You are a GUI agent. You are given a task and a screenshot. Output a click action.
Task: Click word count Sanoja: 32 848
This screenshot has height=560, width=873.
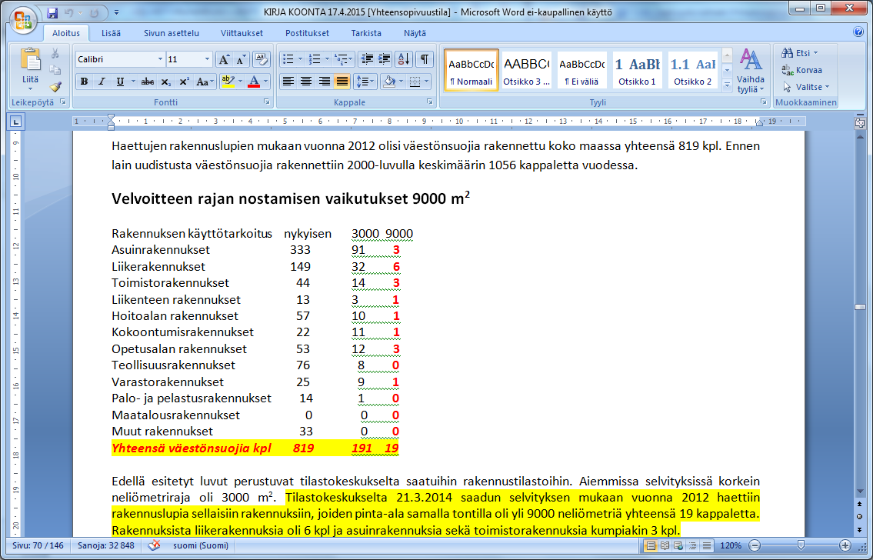pyautogui.click(x=106, y=545)
